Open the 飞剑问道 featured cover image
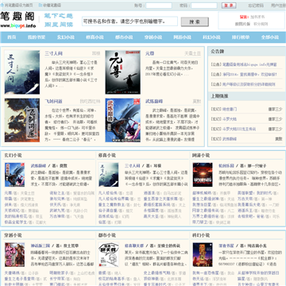 22,120
